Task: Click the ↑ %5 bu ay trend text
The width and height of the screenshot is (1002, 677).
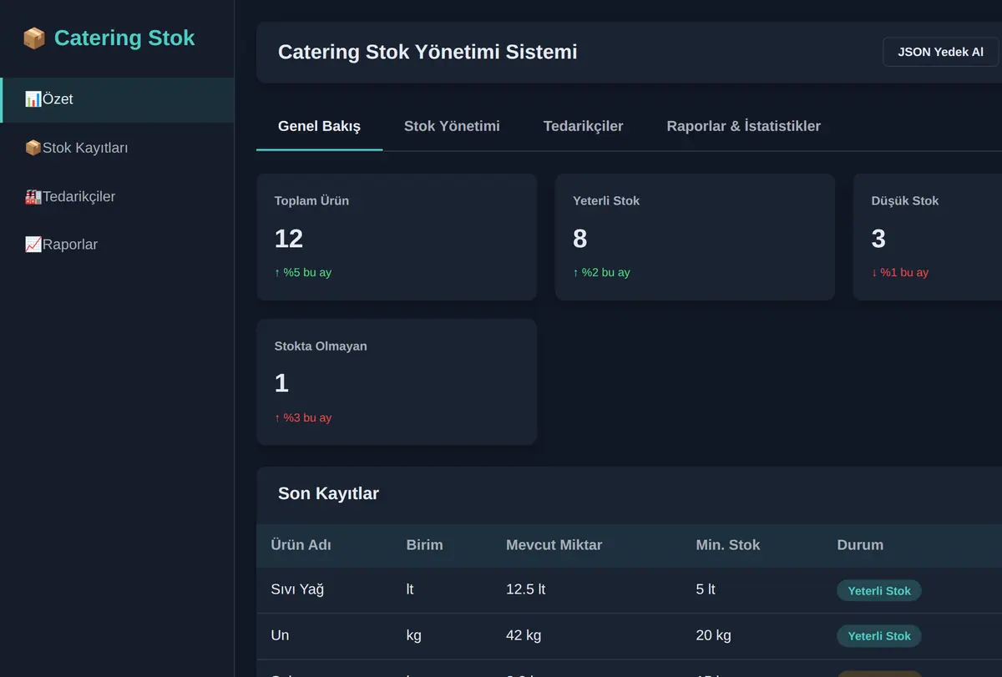Action: coord(303,273)
